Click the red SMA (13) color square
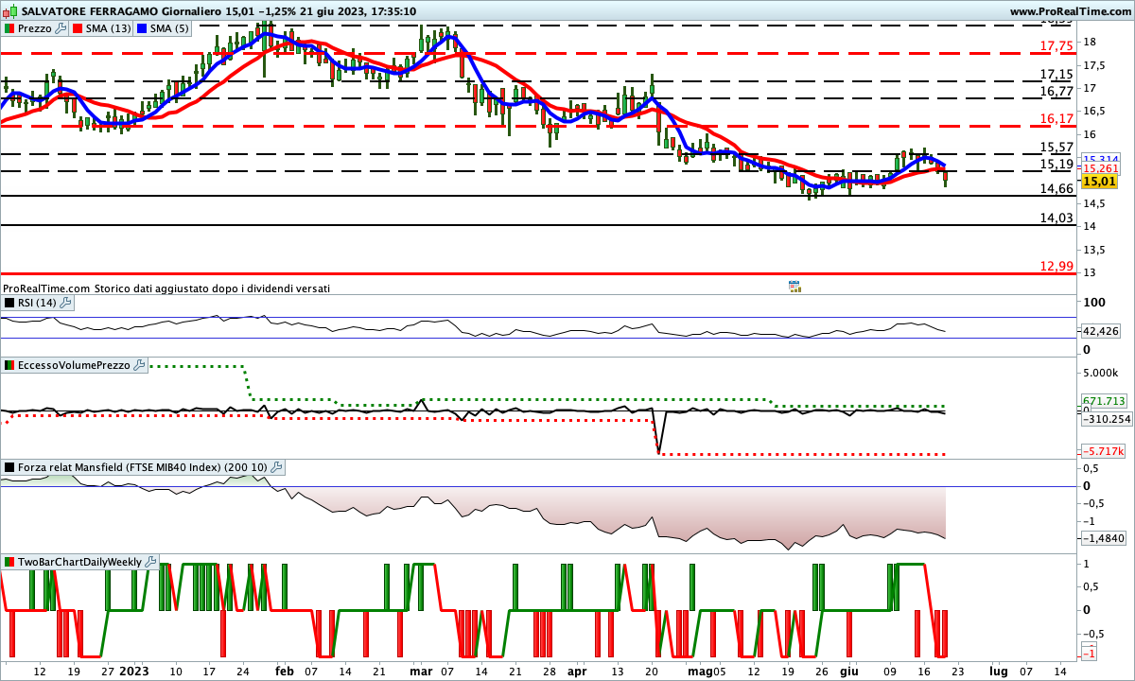This screenshot has height=681, width=1135. [x=78, y=28]
